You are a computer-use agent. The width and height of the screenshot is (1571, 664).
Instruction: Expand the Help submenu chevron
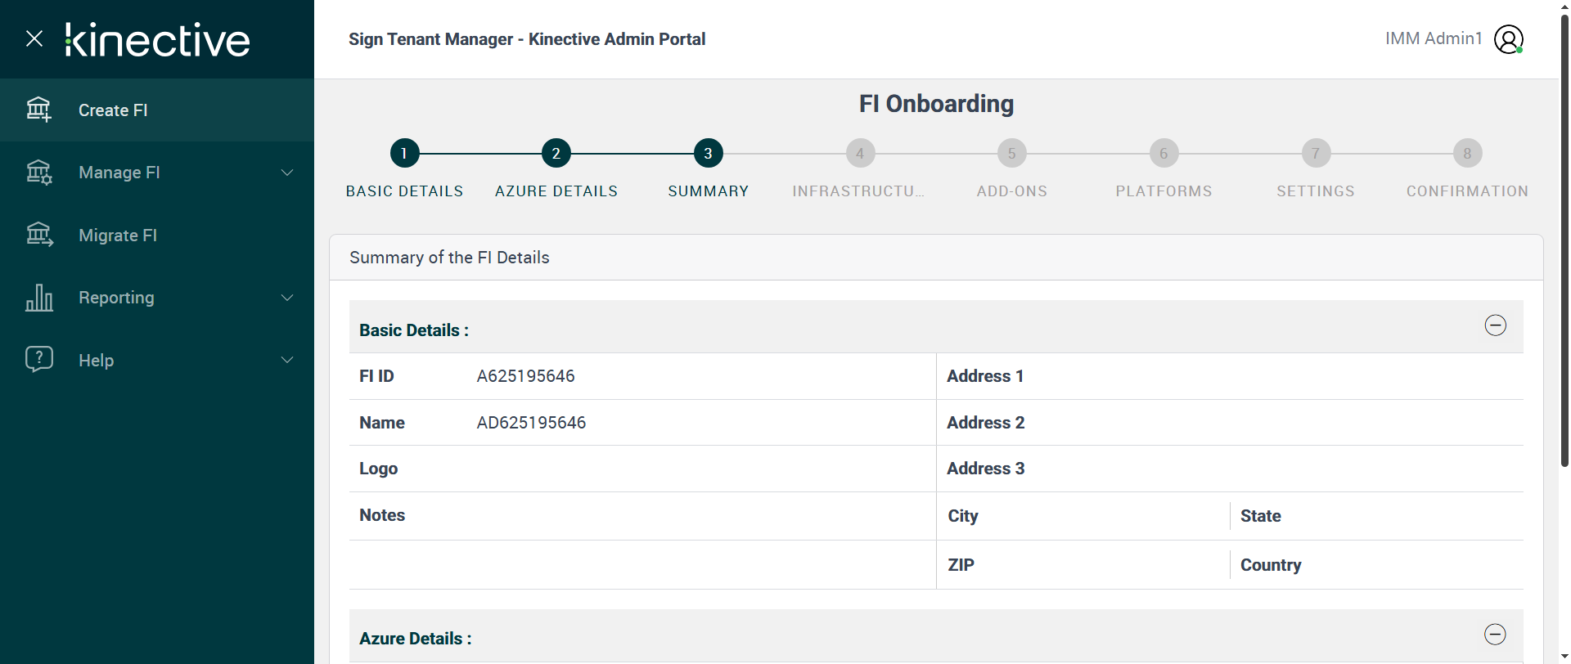click(x=287, y=360)
